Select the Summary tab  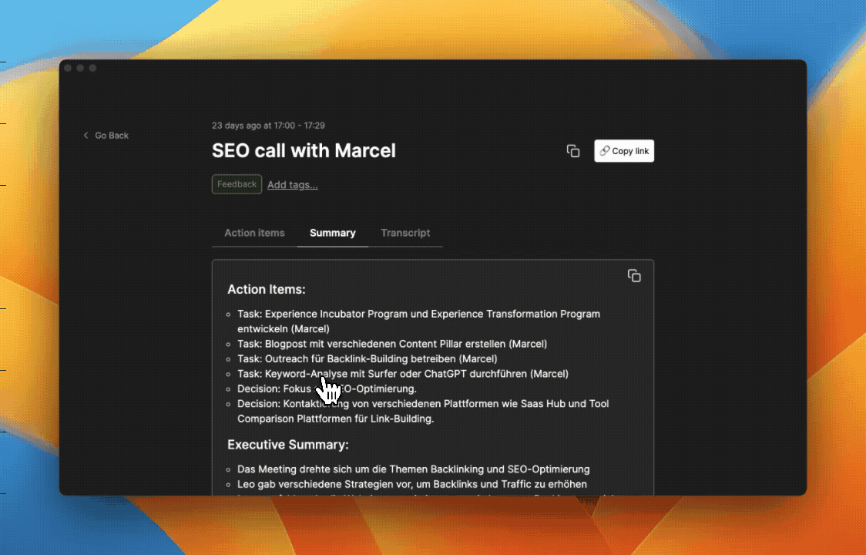pos(333,233)
